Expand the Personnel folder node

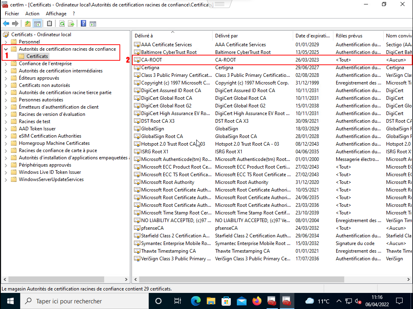pos(6,42)
